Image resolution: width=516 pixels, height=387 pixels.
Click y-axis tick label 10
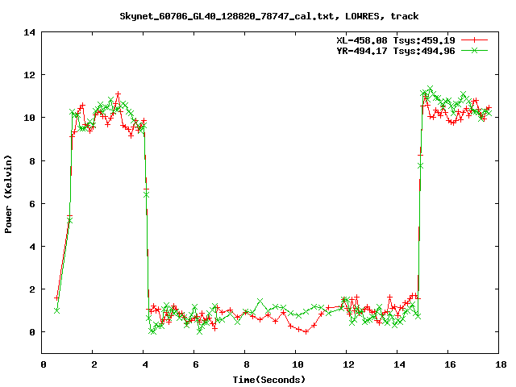[x=29, y=118]
